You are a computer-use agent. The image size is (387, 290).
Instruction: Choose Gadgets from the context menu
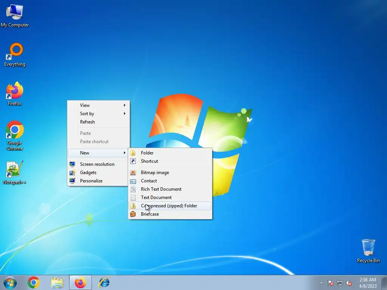pos(99,173)
